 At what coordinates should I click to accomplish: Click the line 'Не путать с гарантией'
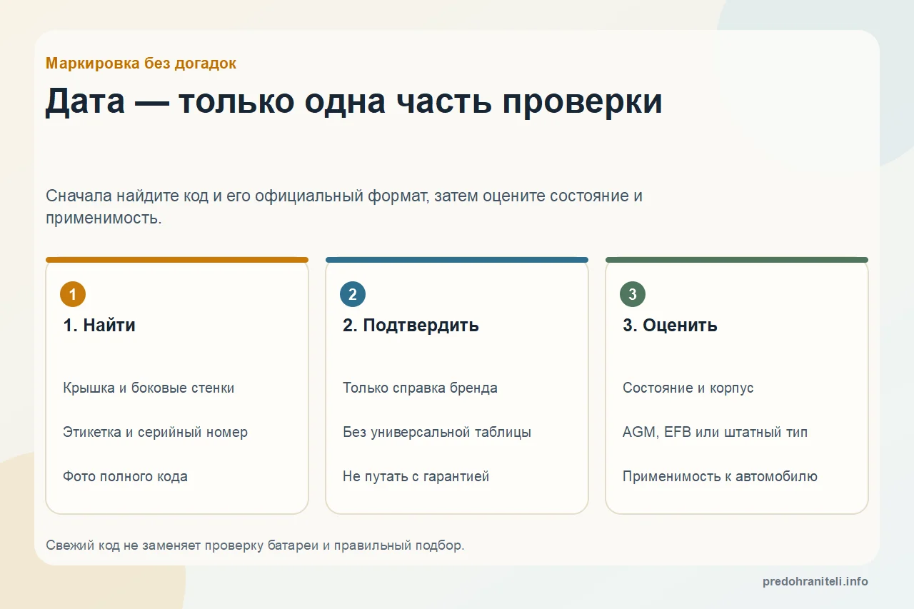[416, 476]
